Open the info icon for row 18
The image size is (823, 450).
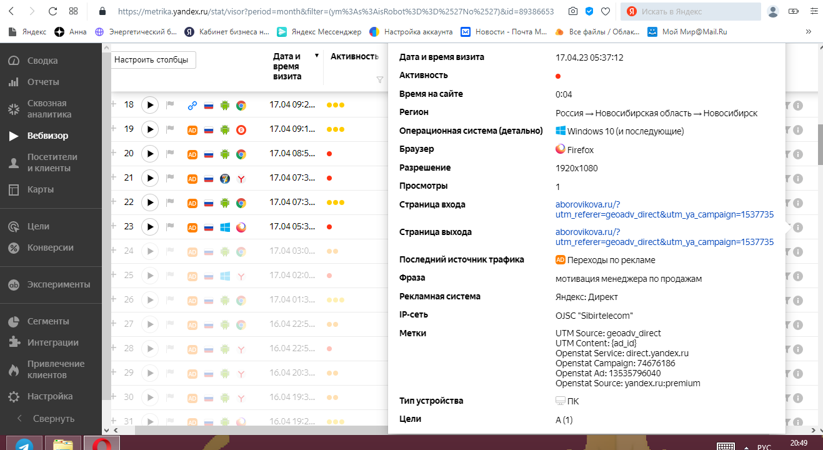point(798,106)
